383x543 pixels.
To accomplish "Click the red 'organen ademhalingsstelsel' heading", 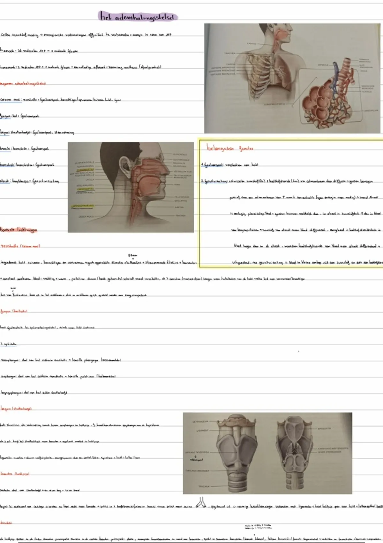I will point(23,83).
